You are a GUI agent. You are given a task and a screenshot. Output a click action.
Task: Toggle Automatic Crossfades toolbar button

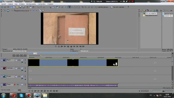pos(53,7)
